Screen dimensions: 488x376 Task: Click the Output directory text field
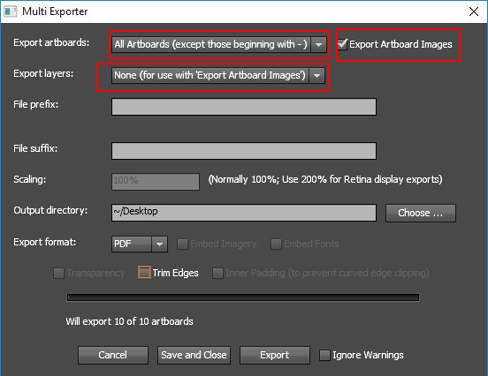point(244,213)
